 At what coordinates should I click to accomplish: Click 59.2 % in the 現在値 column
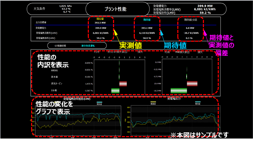pyautogui.click(x=101, y=38)
